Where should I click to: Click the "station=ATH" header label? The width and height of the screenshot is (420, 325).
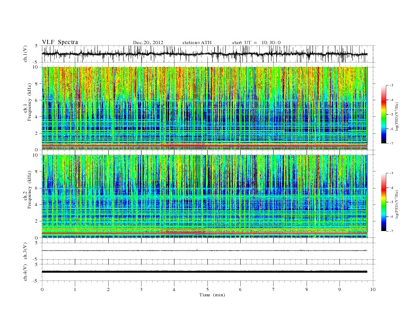click(x=197, y=42)
